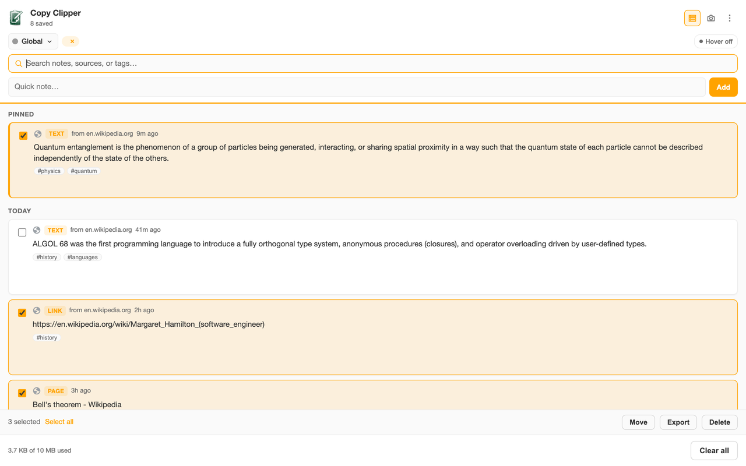Toggle the Hover off setting
This screenshot has height=466, width=746.
pos(716,41)
